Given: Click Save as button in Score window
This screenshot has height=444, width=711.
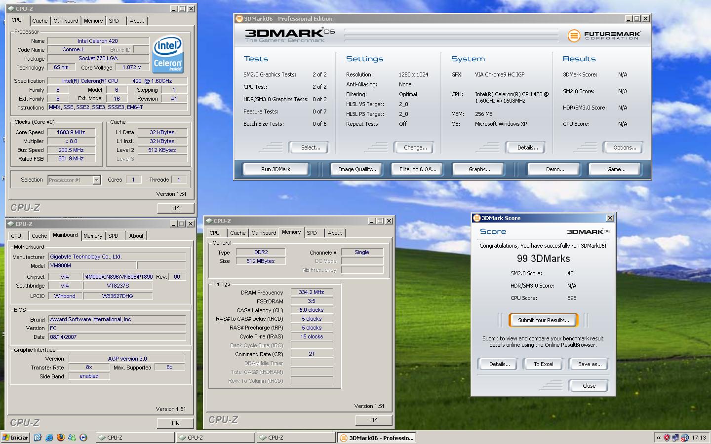Looking at the screenshot, I should click(x=590, y=364).
